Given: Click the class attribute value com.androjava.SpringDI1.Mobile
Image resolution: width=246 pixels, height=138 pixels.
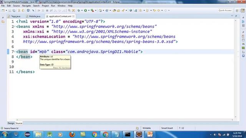Looking at the screenshot, I should [x=103, y=52].
